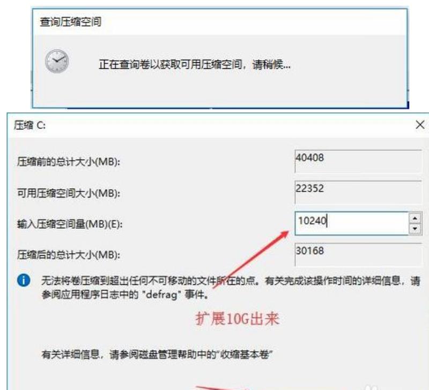Click the 收缩基本卷 help text

(x=157, y=355)
